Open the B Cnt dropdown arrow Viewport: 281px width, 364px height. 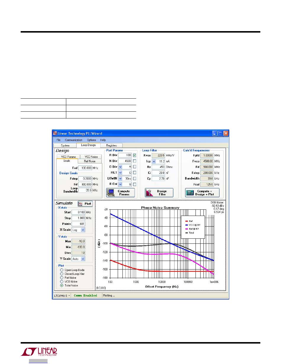[120, 184]
